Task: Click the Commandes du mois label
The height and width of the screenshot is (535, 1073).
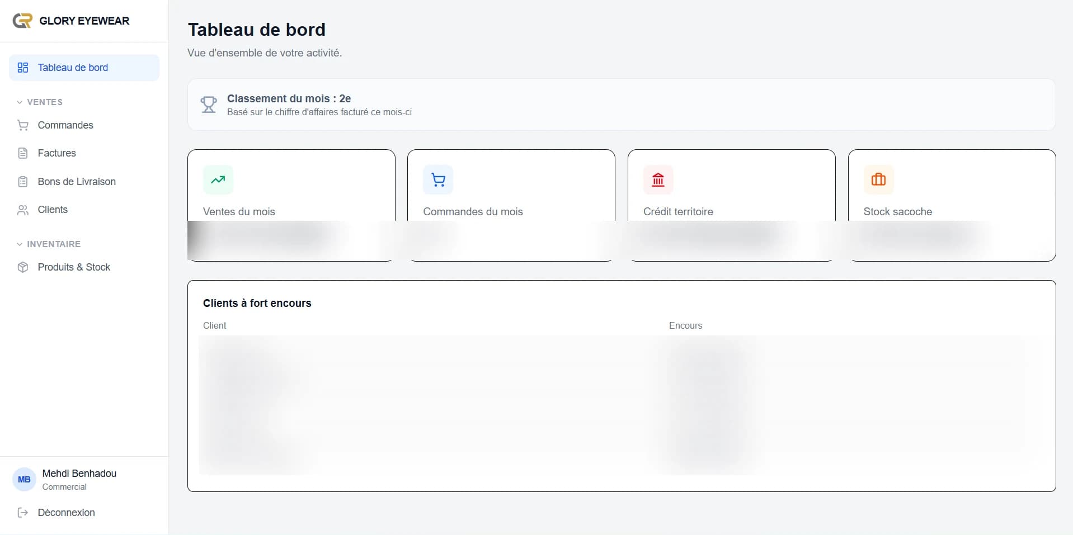Action: (x=473, y=212)
